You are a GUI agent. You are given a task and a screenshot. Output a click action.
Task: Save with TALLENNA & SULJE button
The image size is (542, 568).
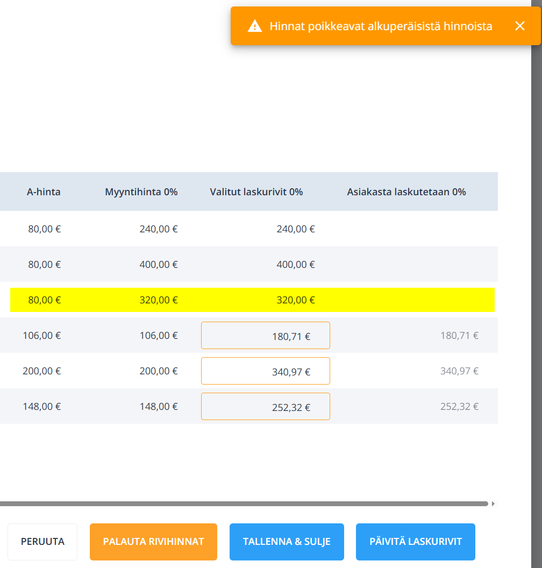(x=287, y=542)
